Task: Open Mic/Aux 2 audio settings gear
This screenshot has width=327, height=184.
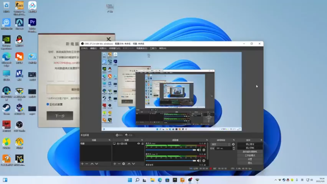Action: (204, 161)
